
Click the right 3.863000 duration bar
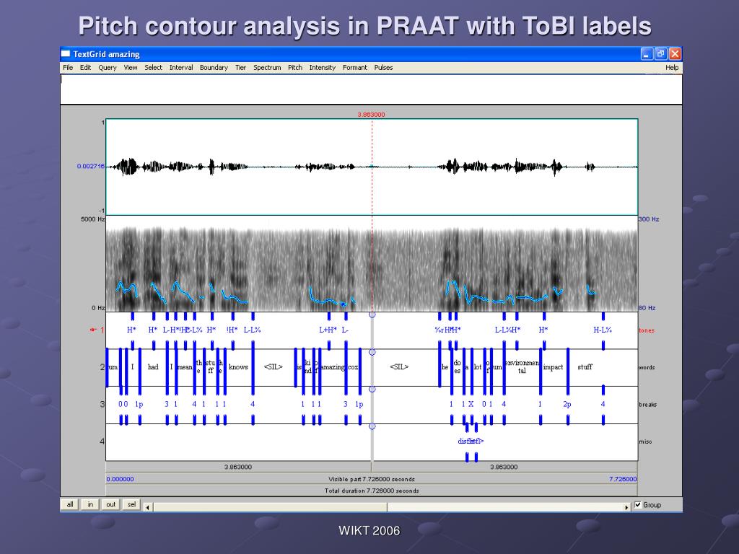tap(504, 467)
